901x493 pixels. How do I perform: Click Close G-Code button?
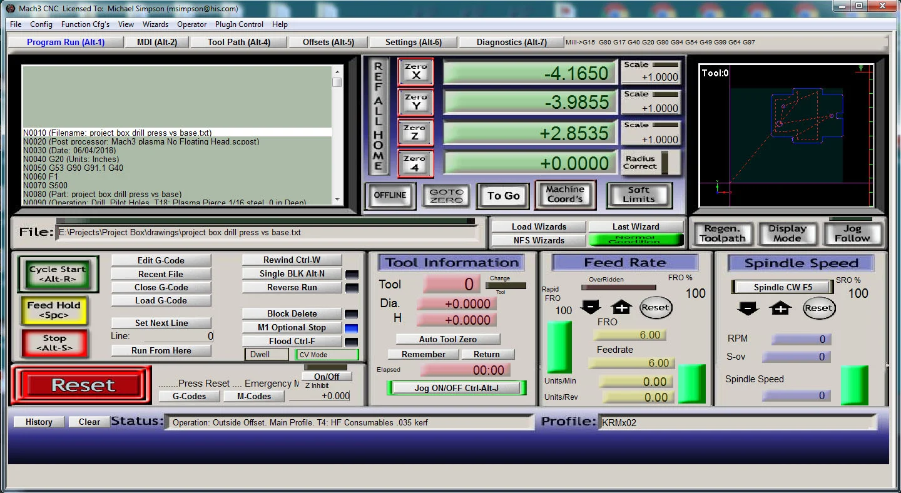(161, 287)
